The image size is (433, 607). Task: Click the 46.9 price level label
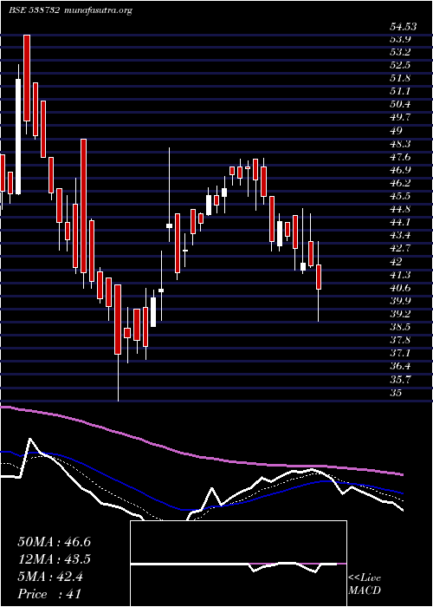pyautogui.click(x=400, y=170)
